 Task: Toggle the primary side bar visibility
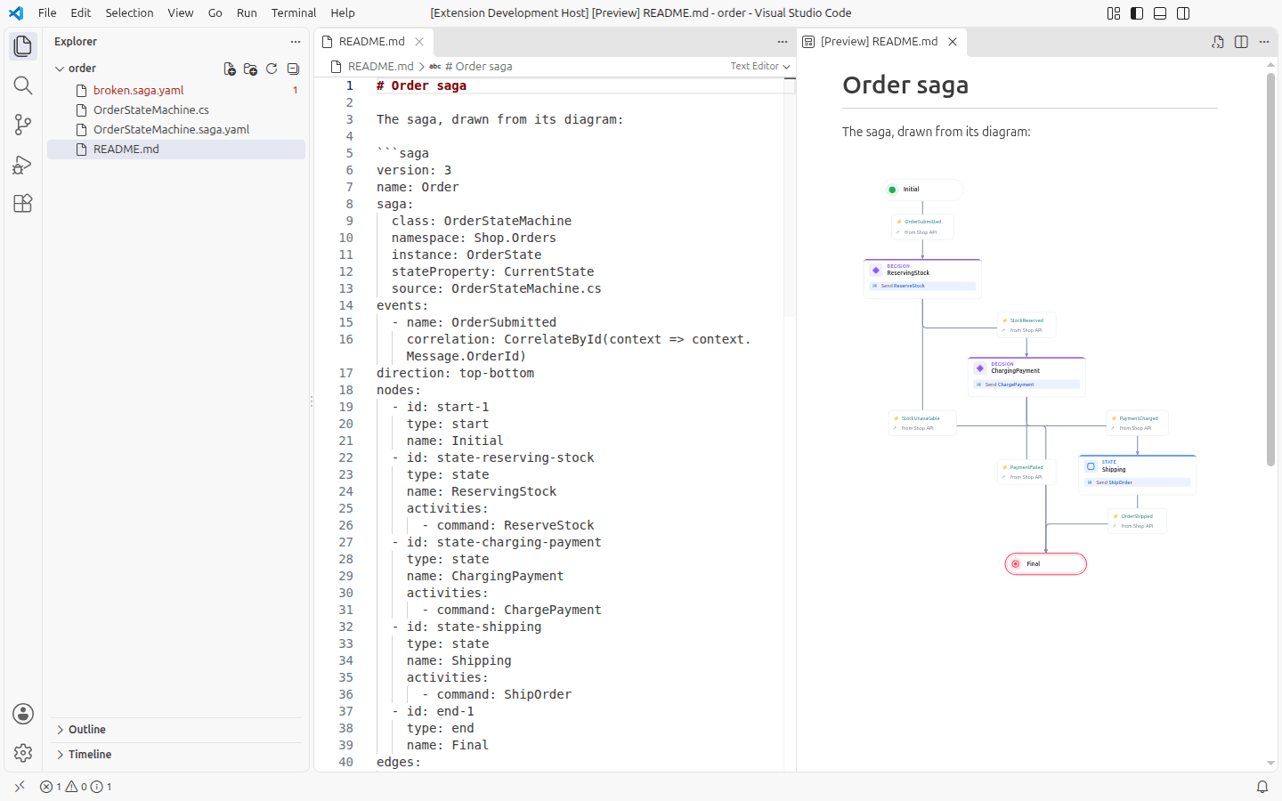coord(1137,13)
